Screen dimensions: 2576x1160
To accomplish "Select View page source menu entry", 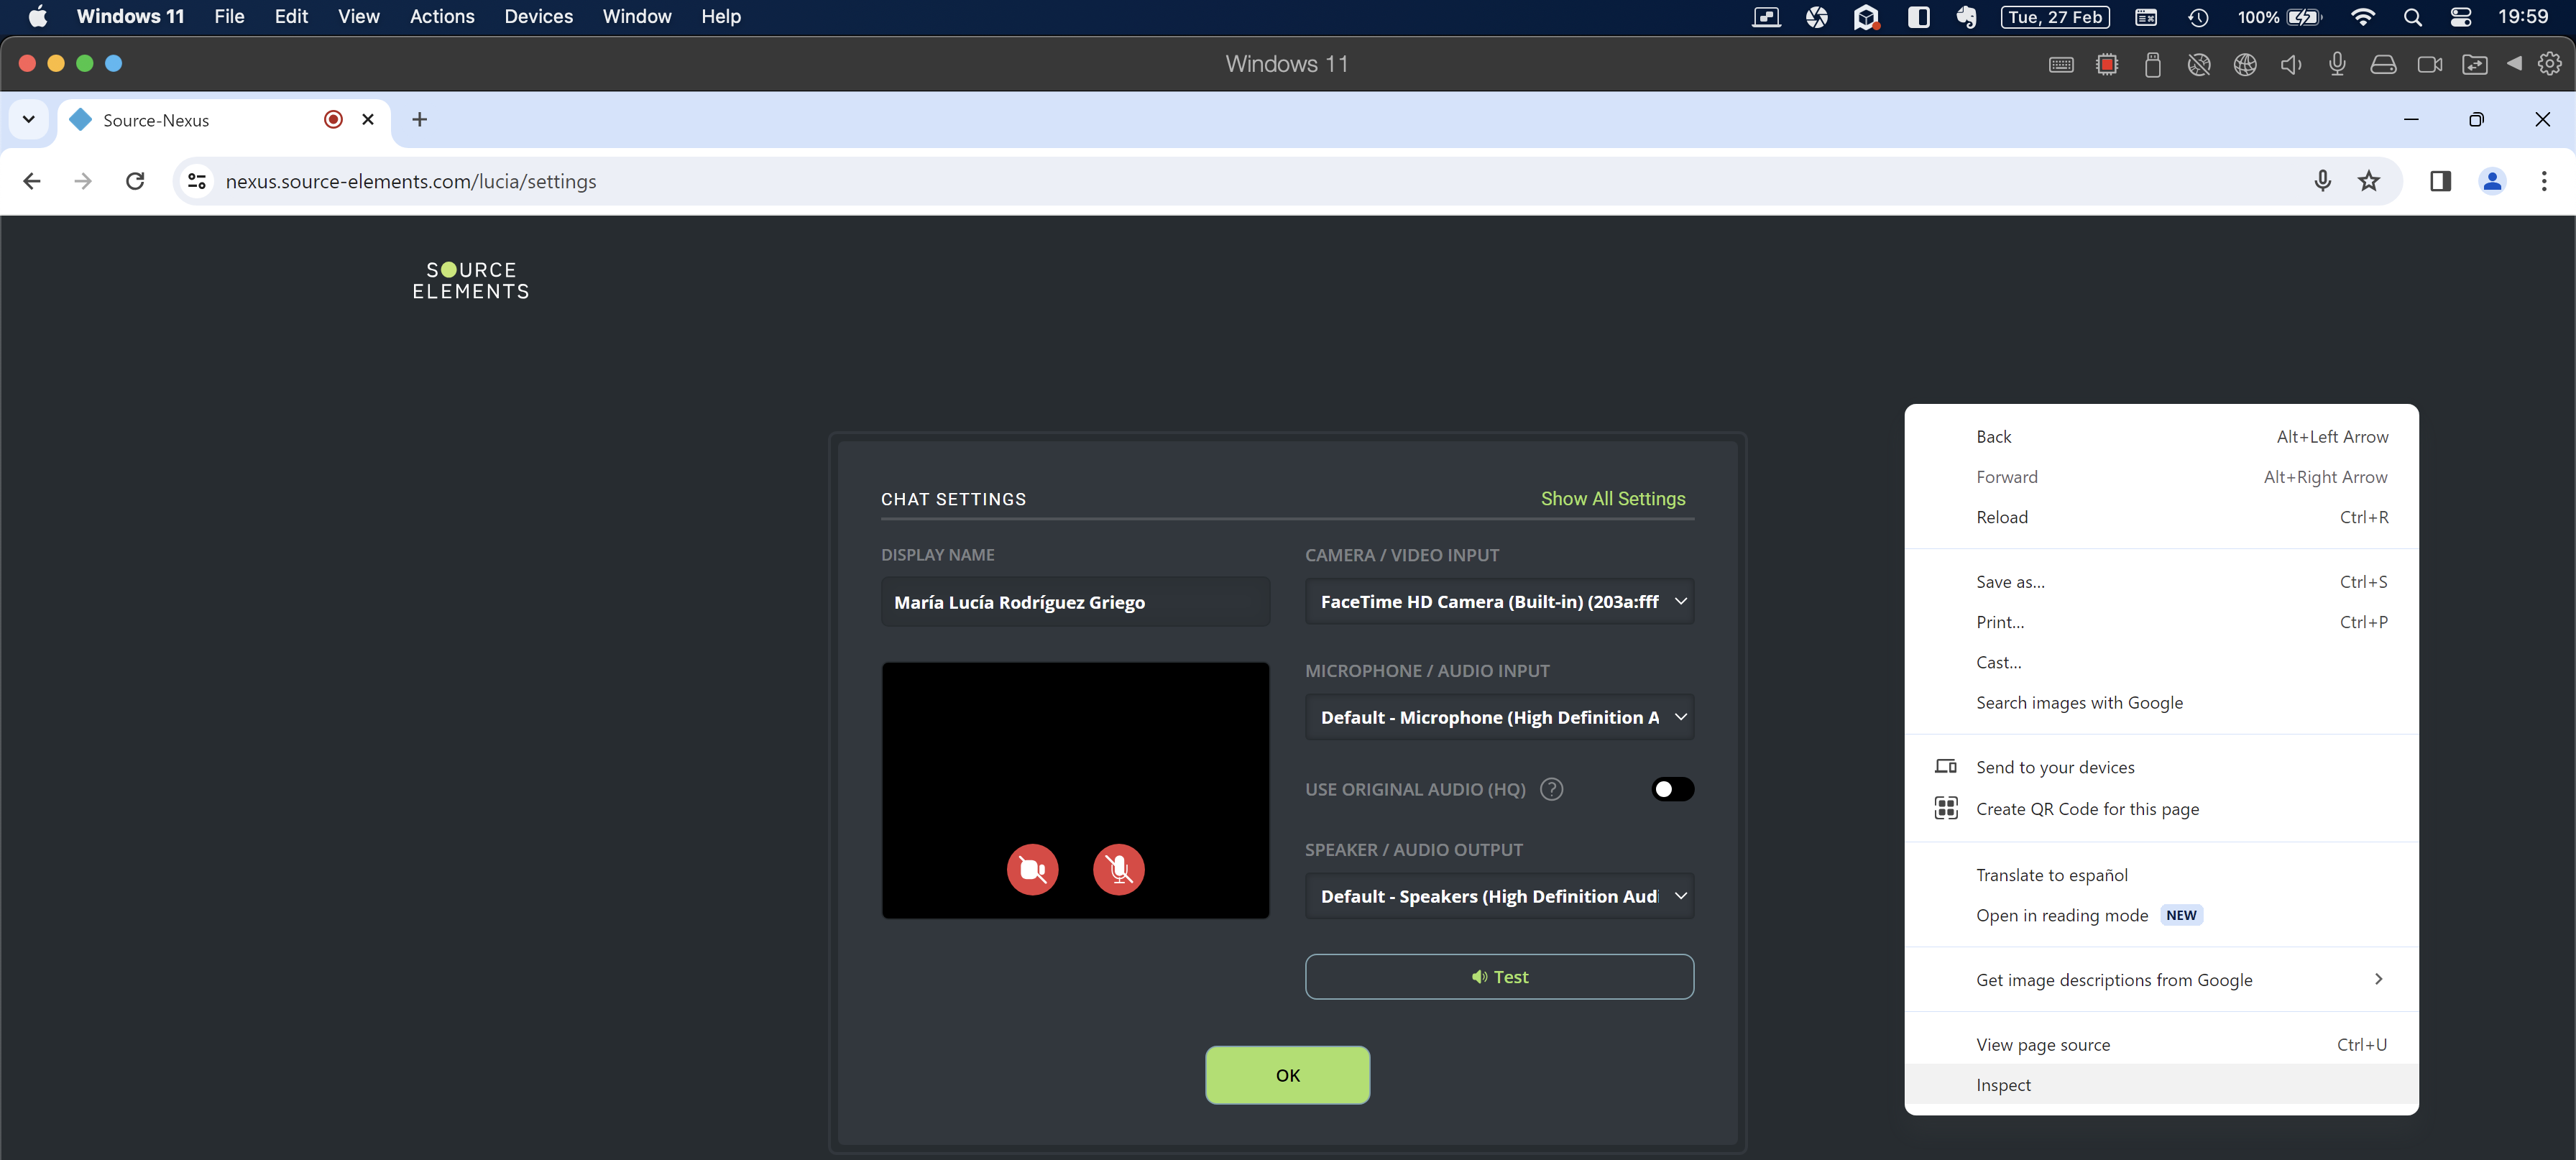I will pos(2042,1044).
